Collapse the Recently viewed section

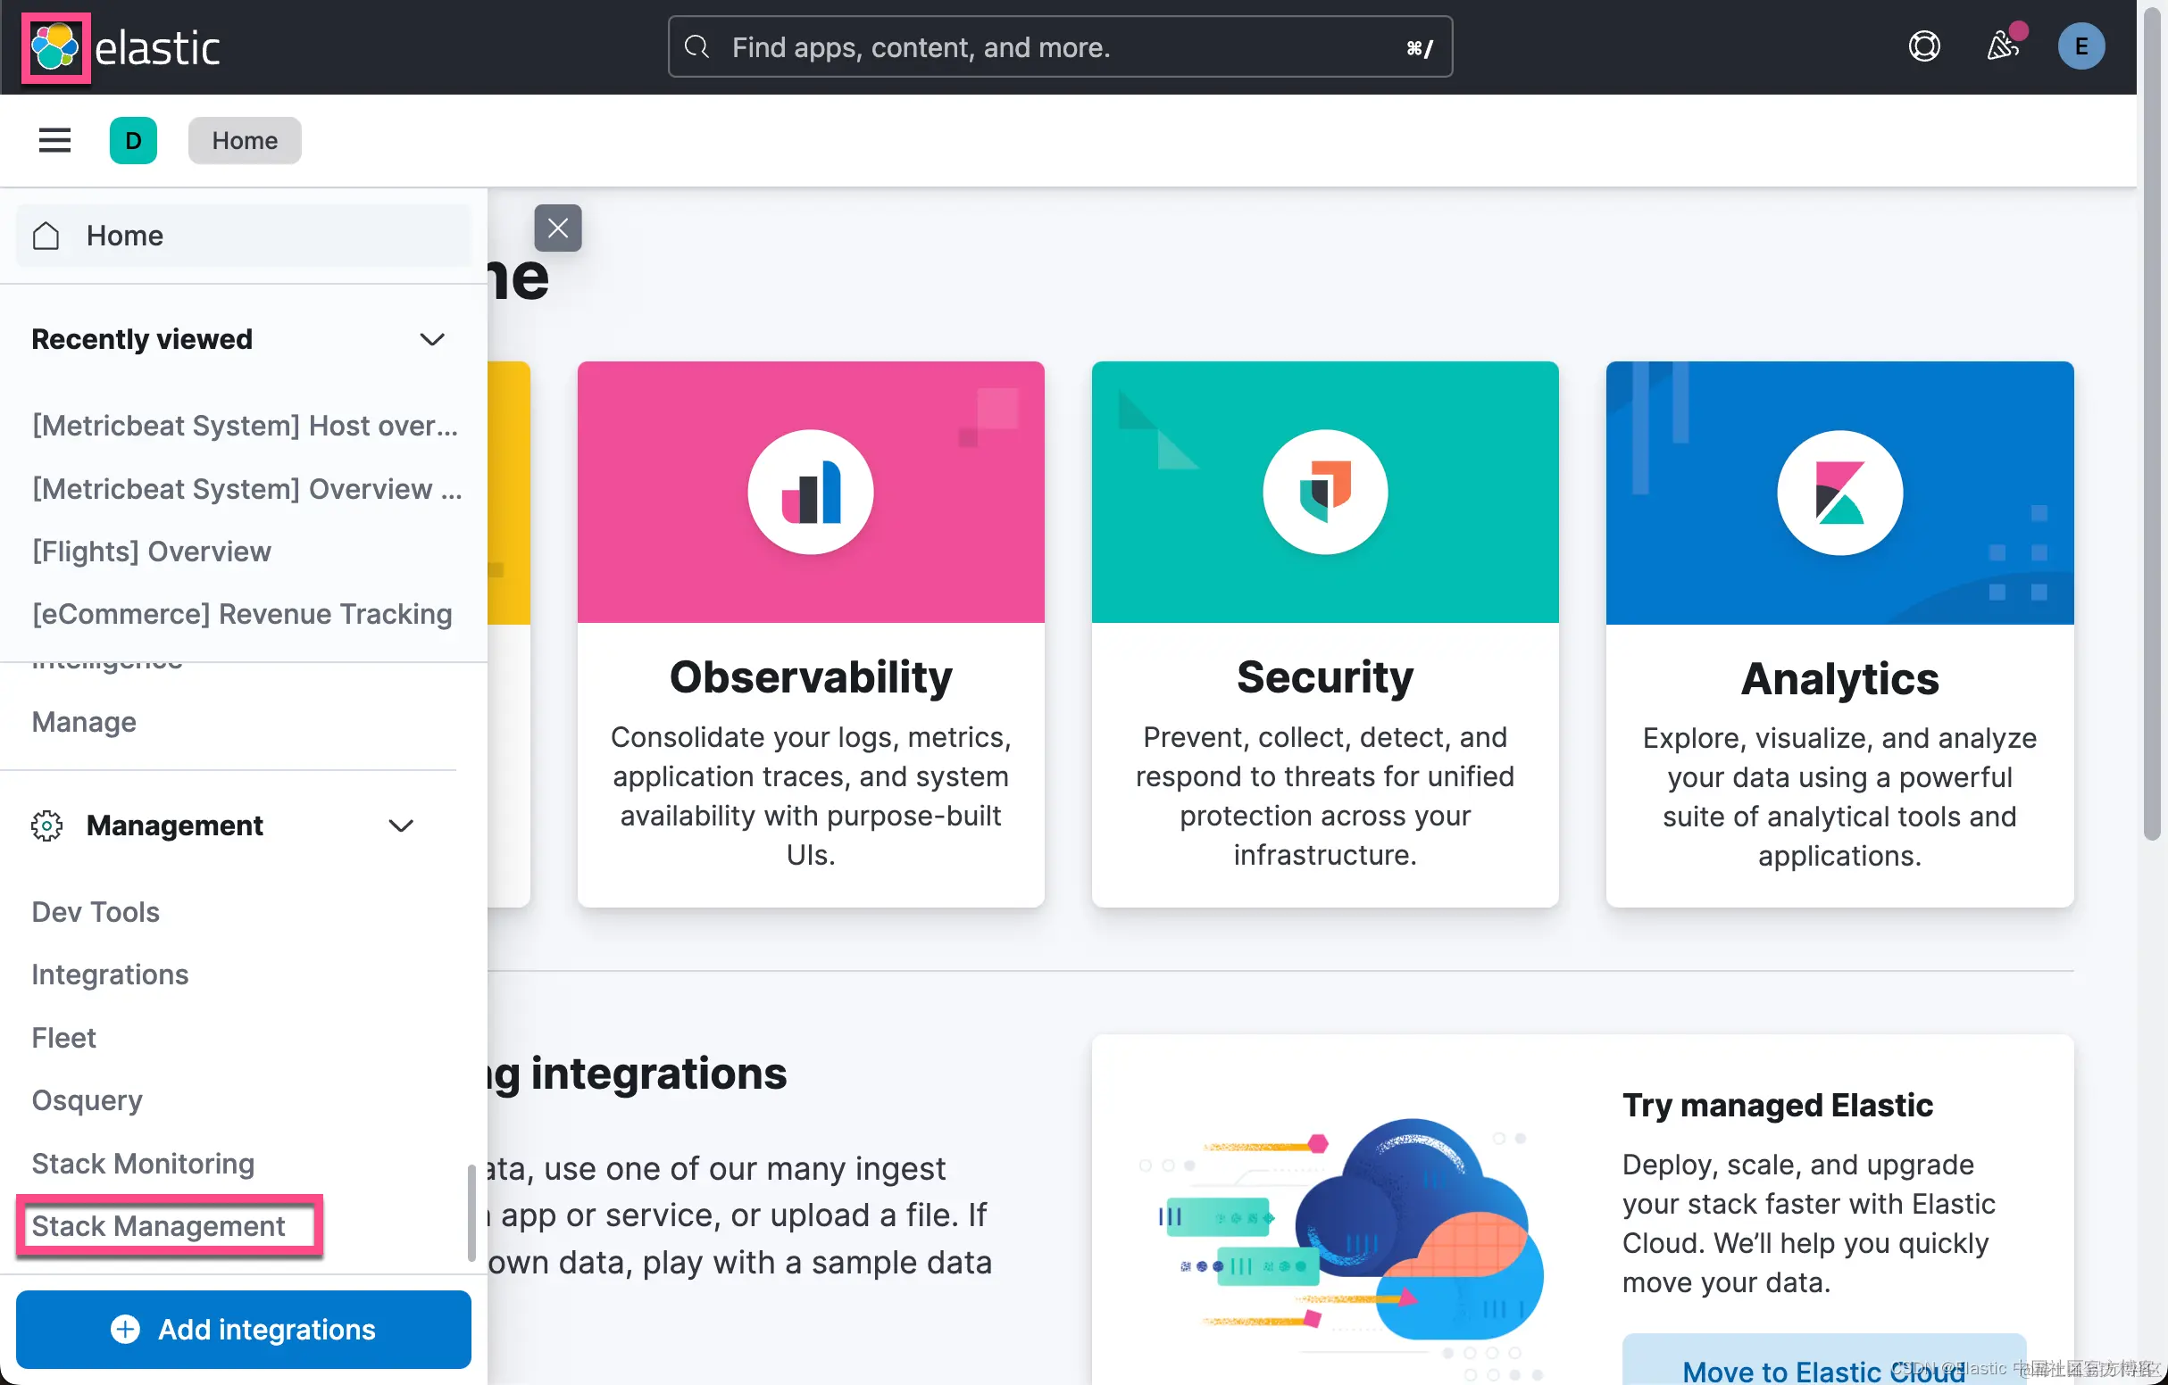tap(432, 339)
